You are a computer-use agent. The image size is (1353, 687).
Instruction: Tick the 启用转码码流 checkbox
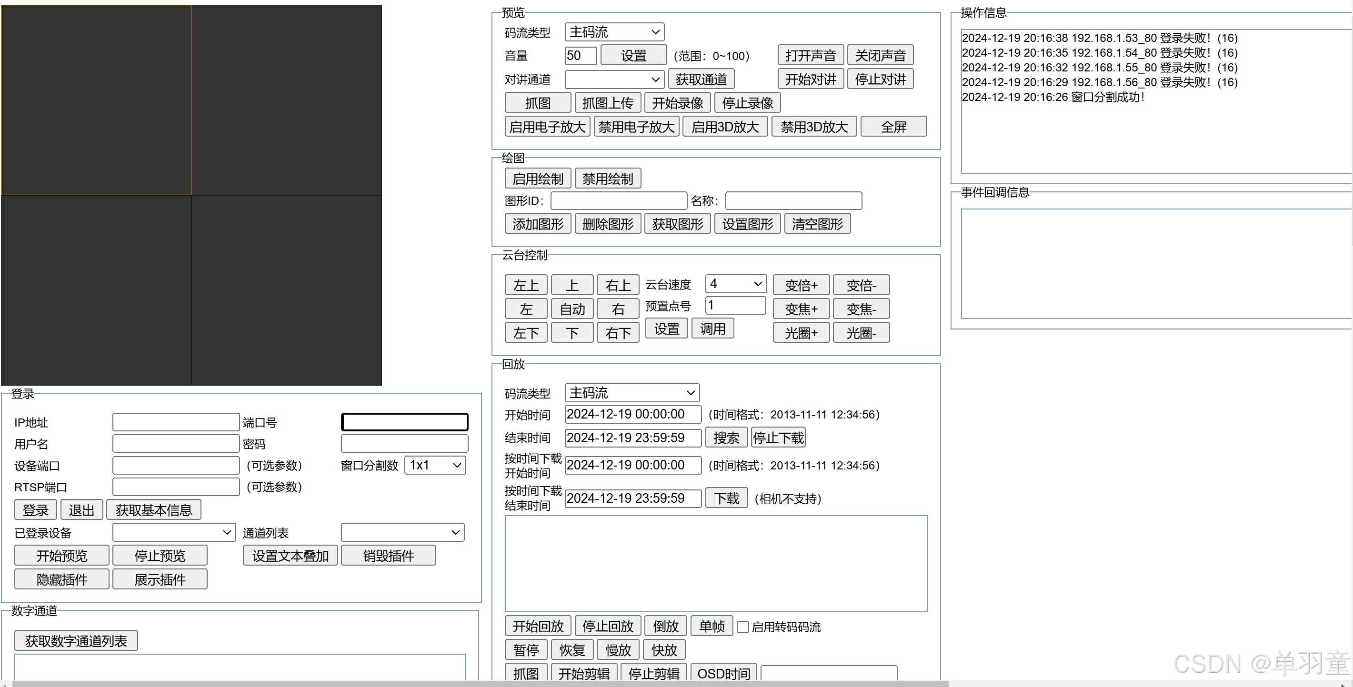pyautogui.click(x=742, y=627)
